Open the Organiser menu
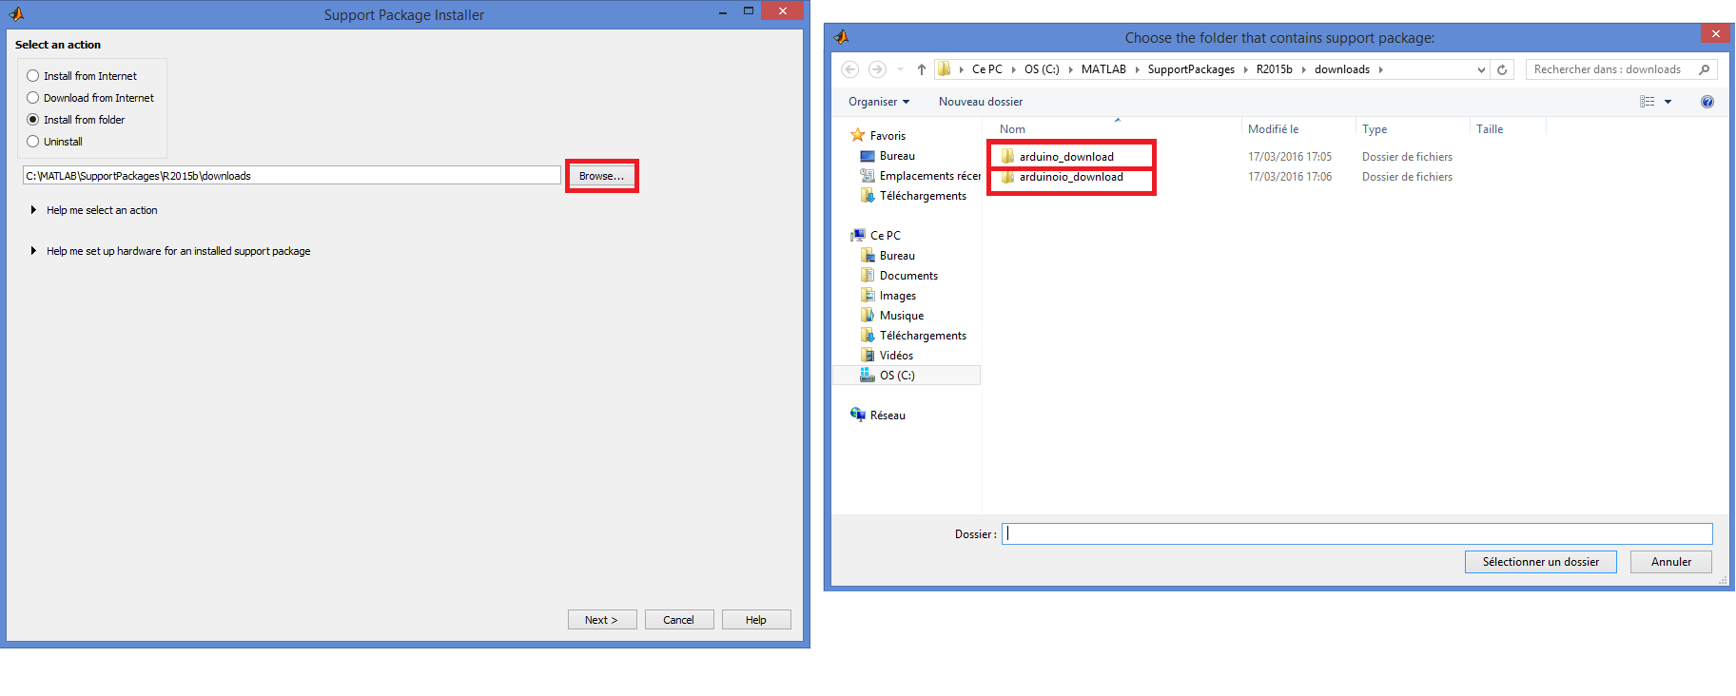This screenshot has height=696, width=1736. 878,102
